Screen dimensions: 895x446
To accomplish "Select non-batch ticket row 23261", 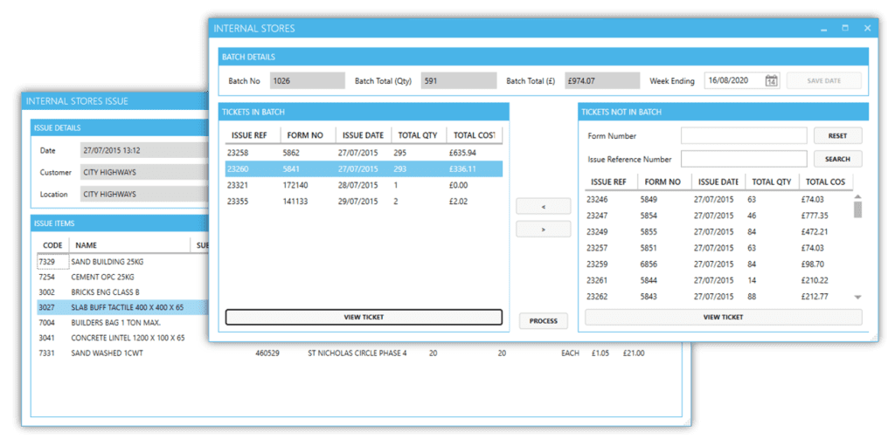I will click(719, 280).
